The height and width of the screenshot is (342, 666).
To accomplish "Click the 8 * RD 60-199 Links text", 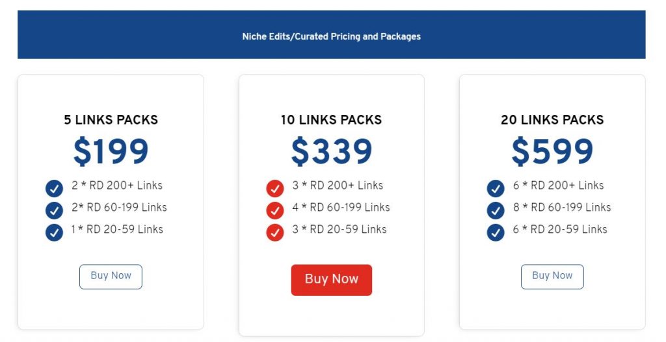I will click(561, 207).
